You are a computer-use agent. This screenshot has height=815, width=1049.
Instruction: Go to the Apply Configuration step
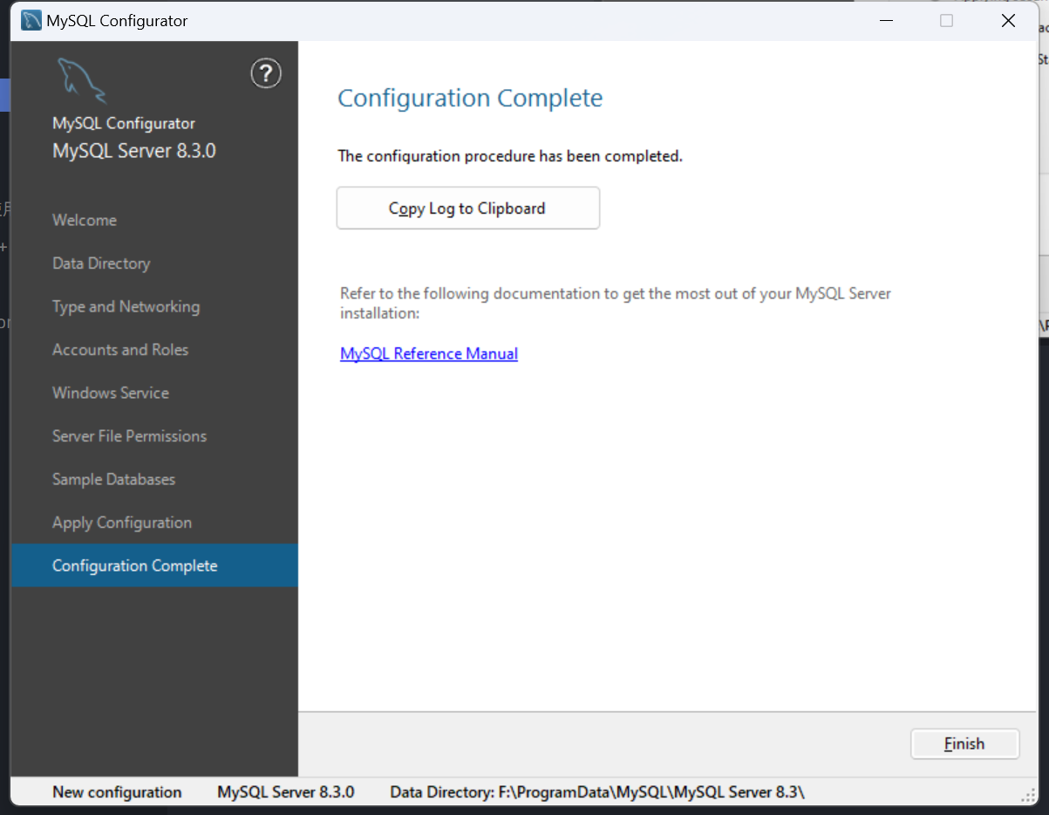[x=154, y=523]
